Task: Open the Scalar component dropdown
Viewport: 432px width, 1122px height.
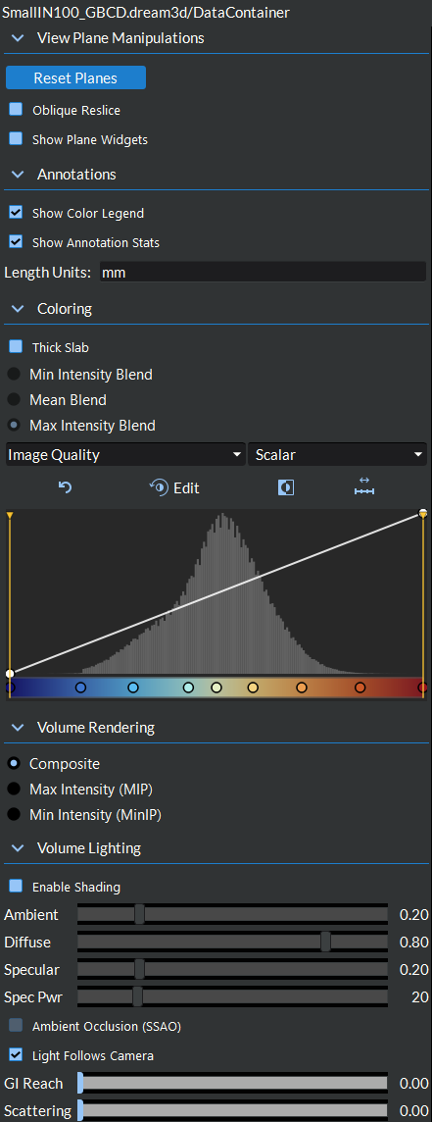Action: pos(337,454)
